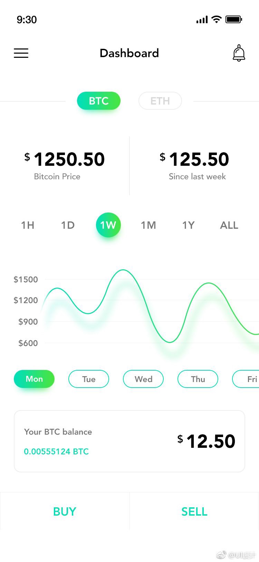This screenshot has height=562, width=259.
Task: Choose the 1Y time range
Action: click(x=189, y=225)
